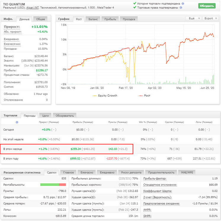Click the Комиссия value -$815.89
The height and width of the screenshot is (222, 221).
tap(61, 216)
